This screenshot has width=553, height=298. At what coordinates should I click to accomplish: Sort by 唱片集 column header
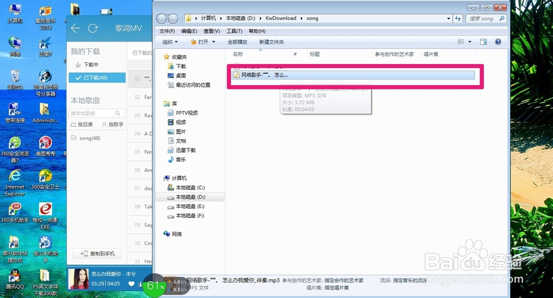tap(431, 54)
